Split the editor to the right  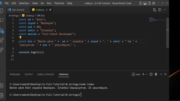159,10
